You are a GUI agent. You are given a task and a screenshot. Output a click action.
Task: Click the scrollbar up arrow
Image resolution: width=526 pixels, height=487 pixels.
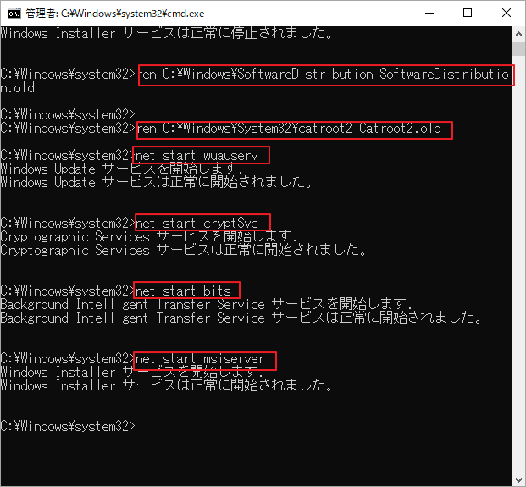tap(518, 34)
